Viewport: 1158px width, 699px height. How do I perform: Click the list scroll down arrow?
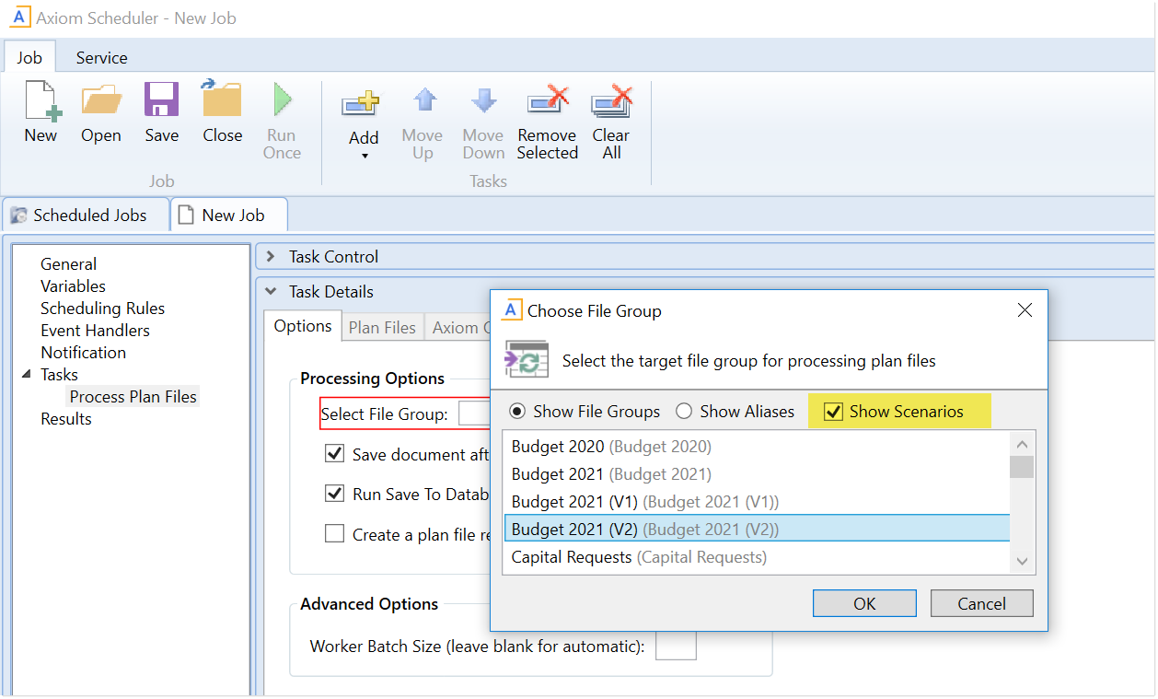click(x=1022, y=560)
